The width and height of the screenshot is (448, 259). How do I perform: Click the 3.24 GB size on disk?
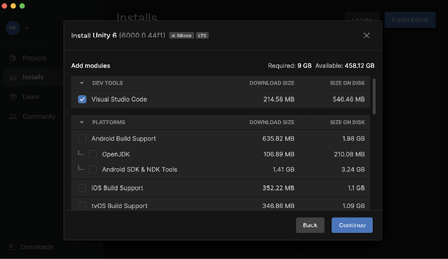[x=353, y=169]
